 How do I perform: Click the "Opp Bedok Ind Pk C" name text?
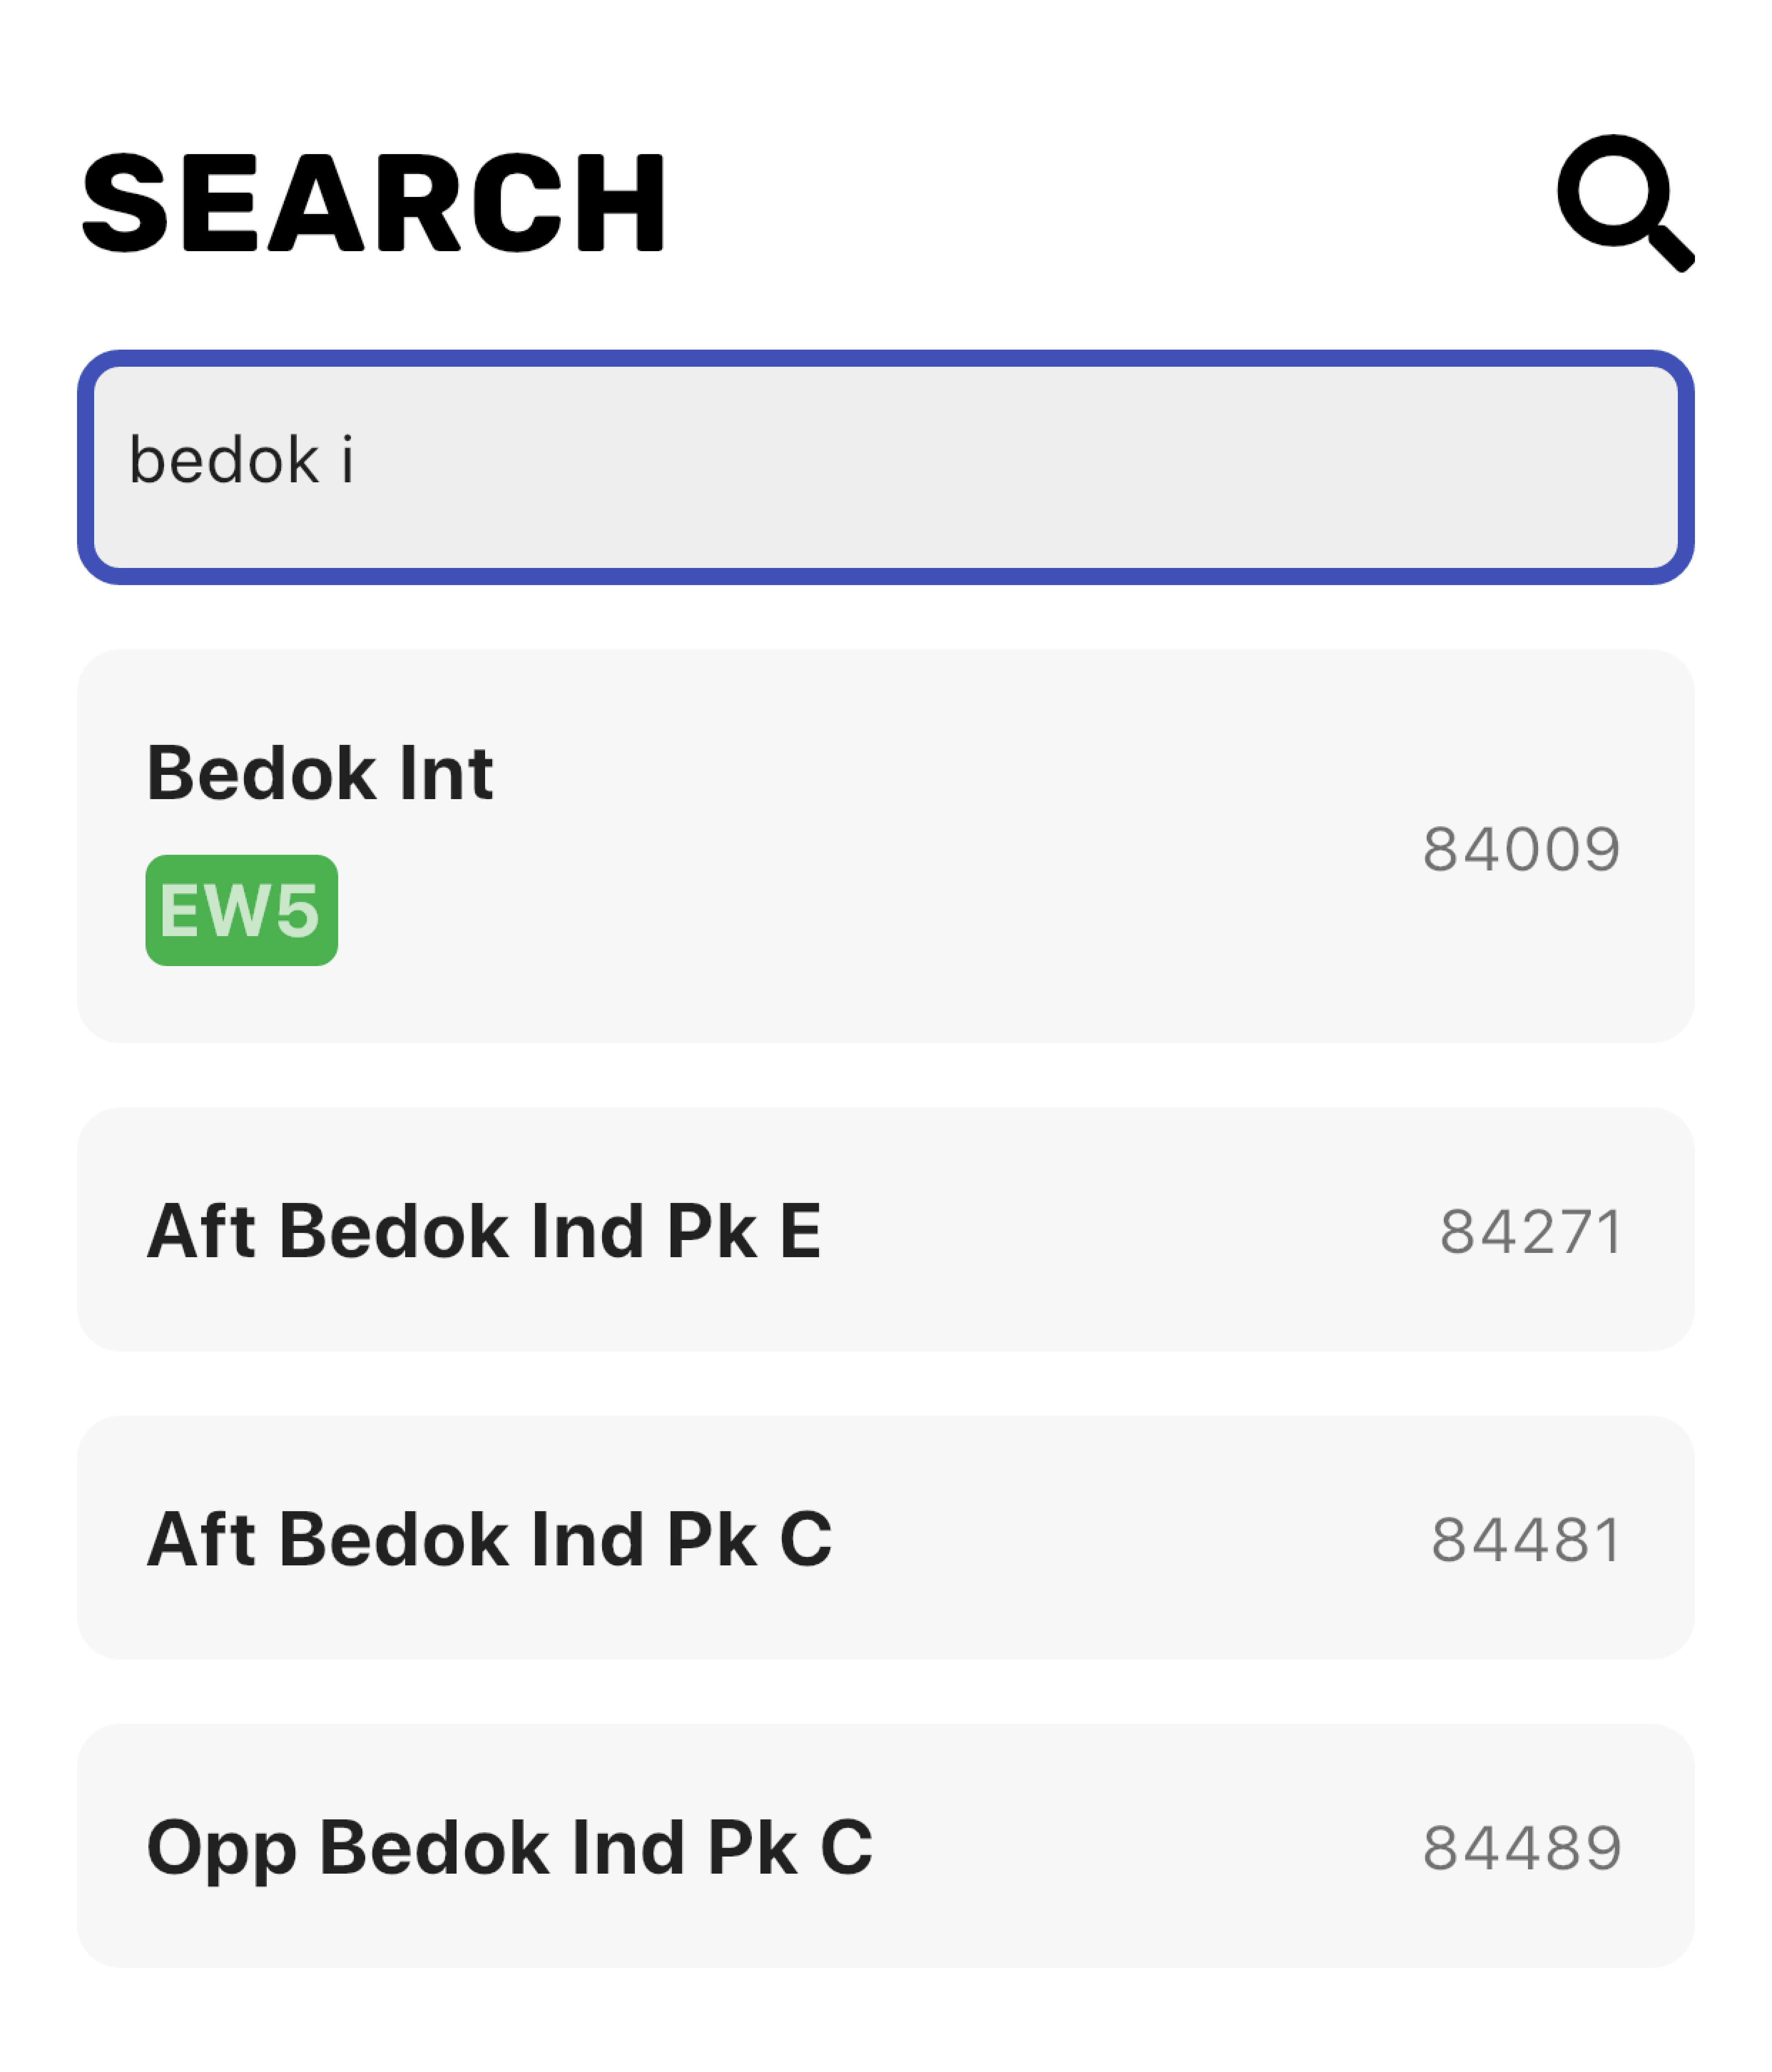[x=509, y=1846]
